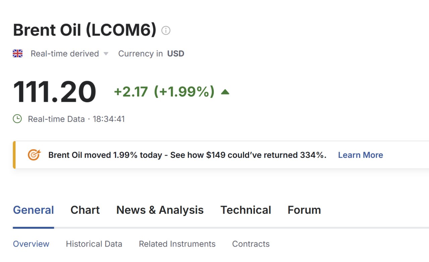The height and width of the screenshot is (262, 429).
Task: Open the General tab
Action: click(x=34, y=210)
